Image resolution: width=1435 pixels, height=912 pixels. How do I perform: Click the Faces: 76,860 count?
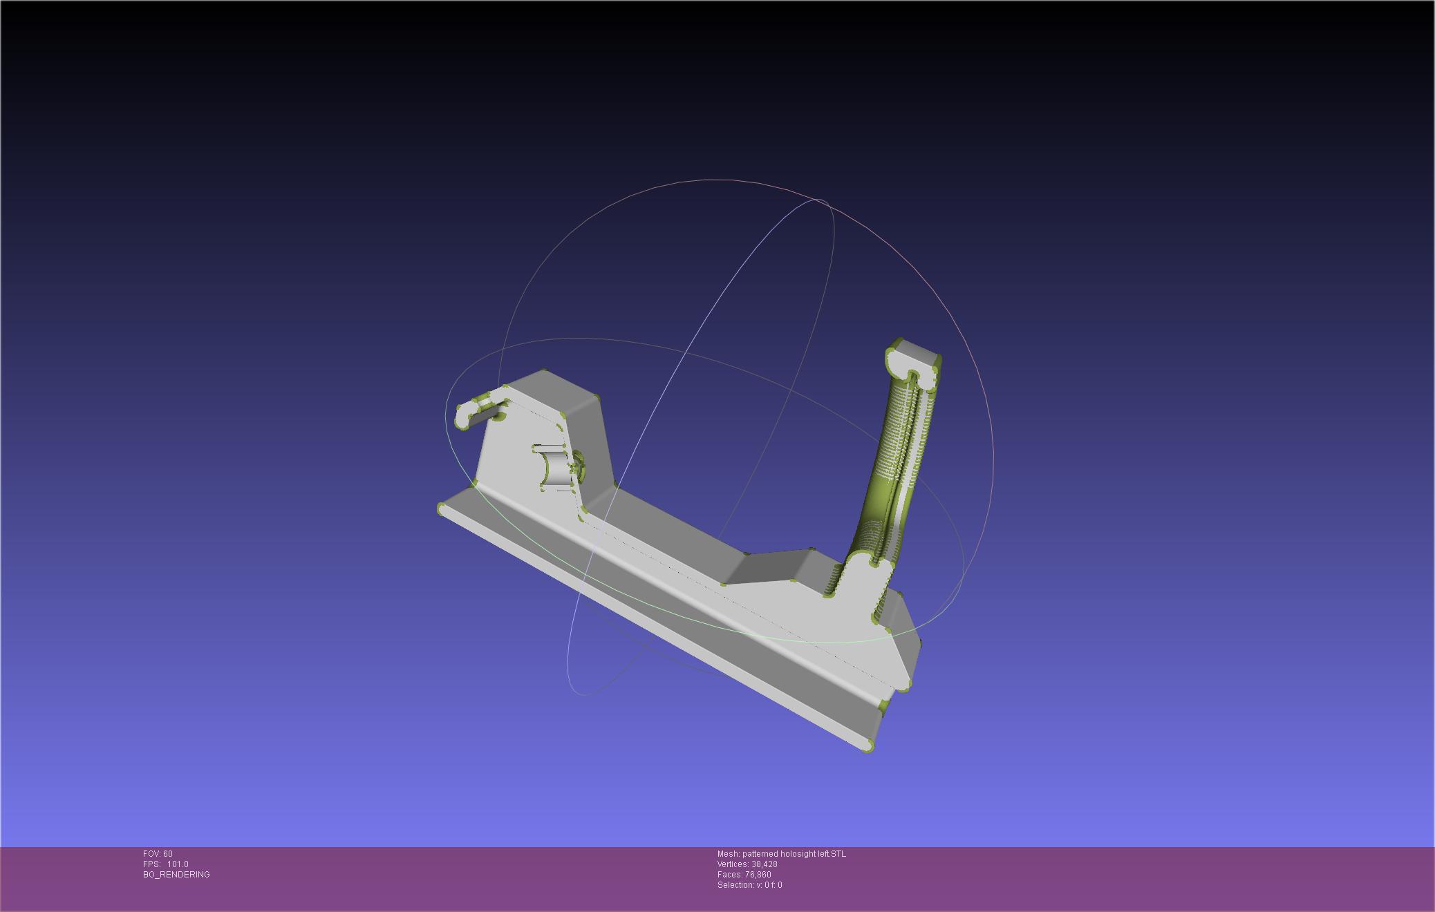click(744, 875)
